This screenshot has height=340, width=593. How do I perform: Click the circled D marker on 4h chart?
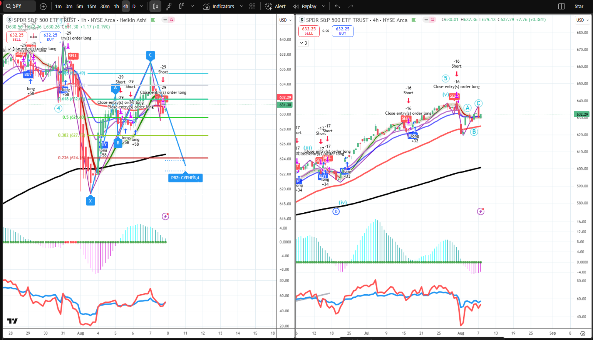(x=336, y=211)
